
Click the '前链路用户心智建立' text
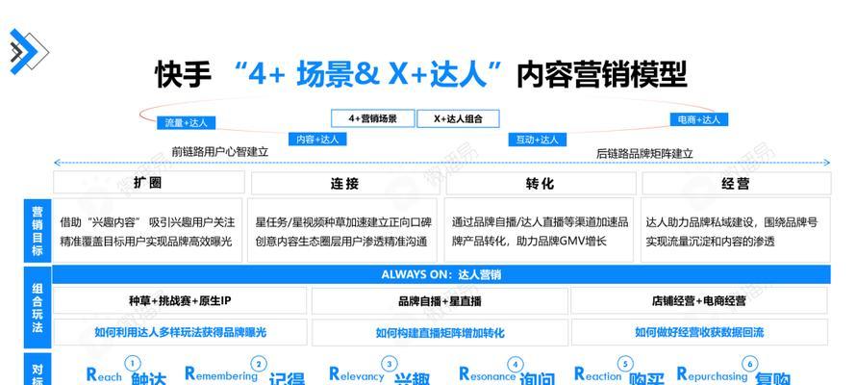pyautogui.click(x=220, y=152)
